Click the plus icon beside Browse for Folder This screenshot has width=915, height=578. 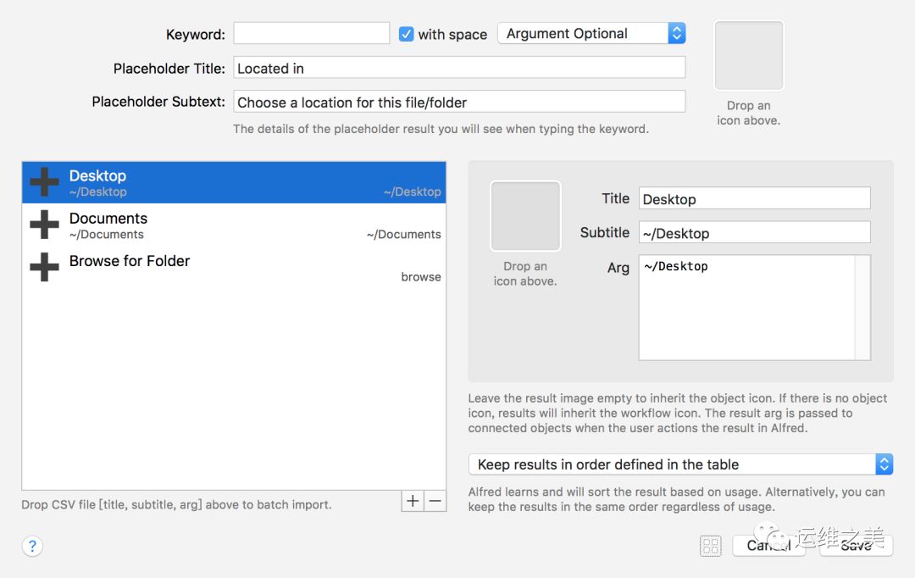44,268
